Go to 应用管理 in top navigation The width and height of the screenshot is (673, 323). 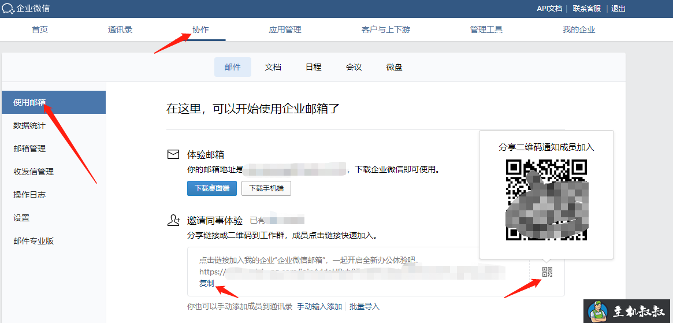pyautogui.click(x=285, y=29)
